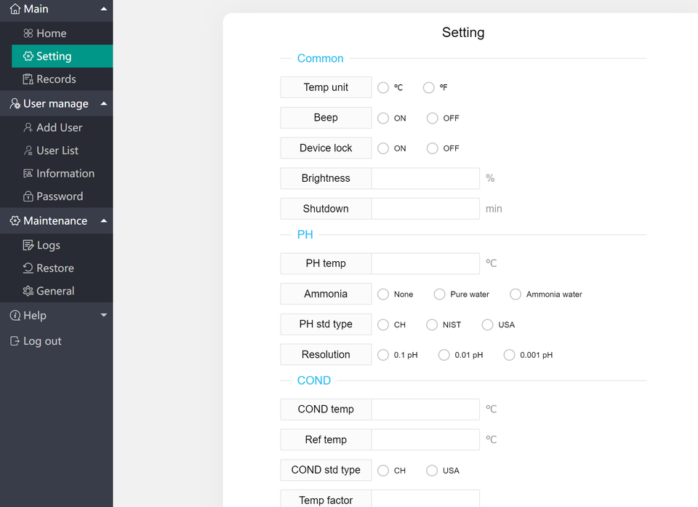Click the Shutdown minutes input field
The height and width of the screenshot is (507, 698).
click(425, 209)
